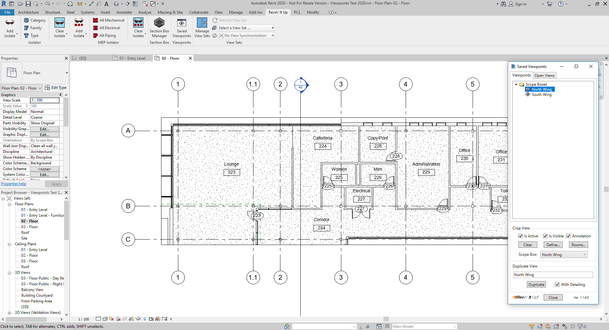The image size is (609, 330).
Task: Click Clear Isolate in the Isolator panel
Action: [x=60, y=28]
